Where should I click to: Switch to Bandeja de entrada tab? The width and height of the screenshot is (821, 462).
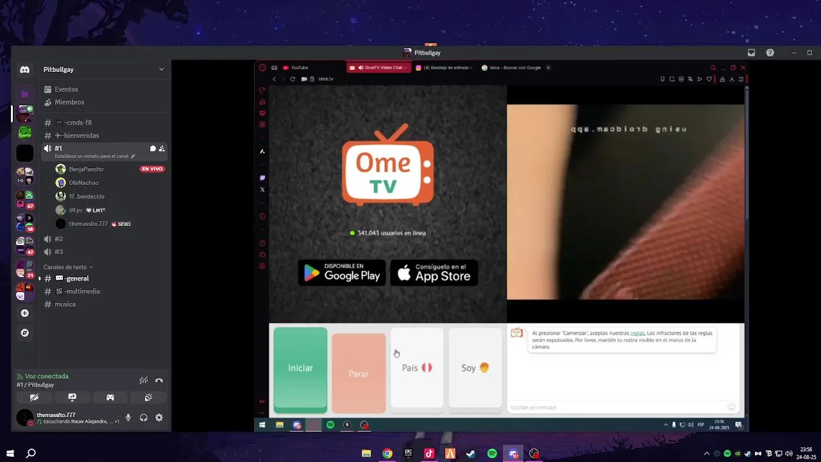[x=444, y=67]
